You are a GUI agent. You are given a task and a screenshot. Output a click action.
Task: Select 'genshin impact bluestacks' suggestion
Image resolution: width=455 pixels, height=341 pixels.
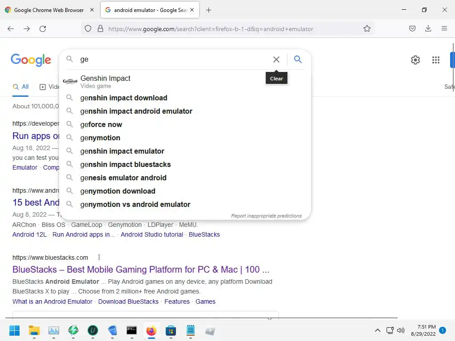(185, 164)
